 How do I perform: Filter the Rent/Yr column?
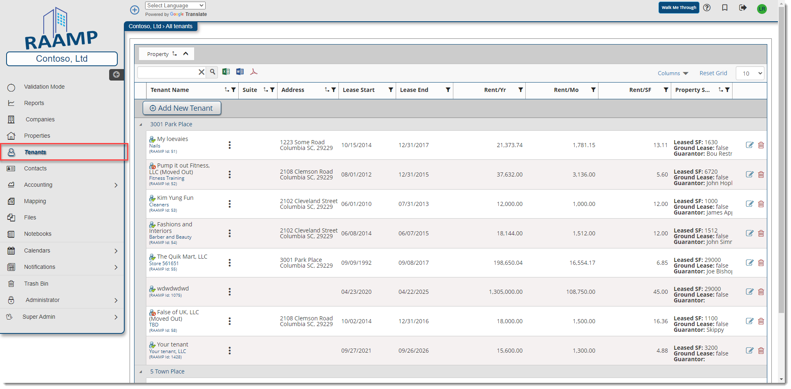click(x=521, y=90)
